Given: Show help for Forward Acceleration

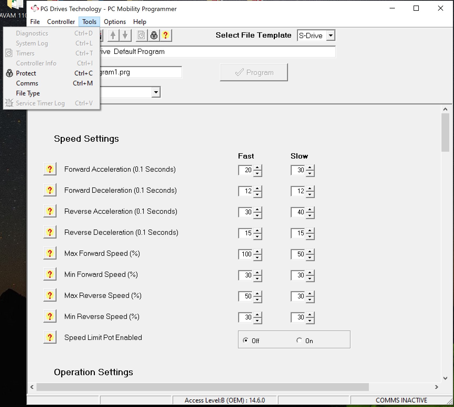Looking at the screenshot, I should [x=50, y=169].
